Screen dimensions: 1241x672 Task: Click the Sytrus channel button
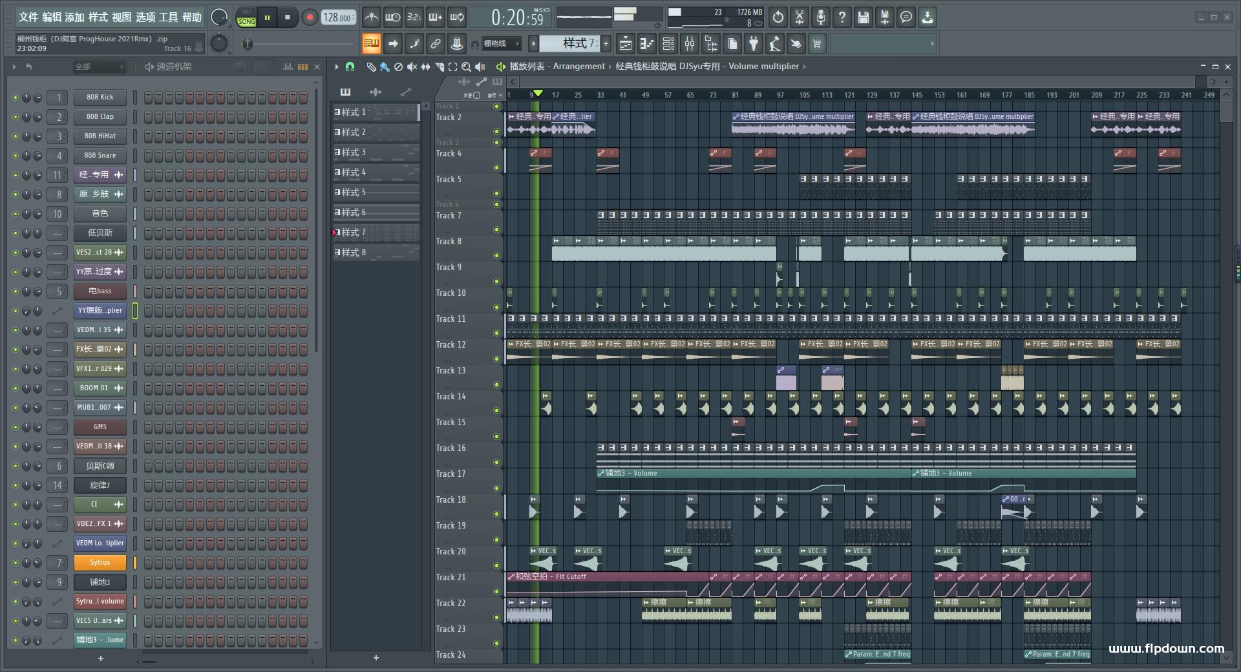point(100,563)
